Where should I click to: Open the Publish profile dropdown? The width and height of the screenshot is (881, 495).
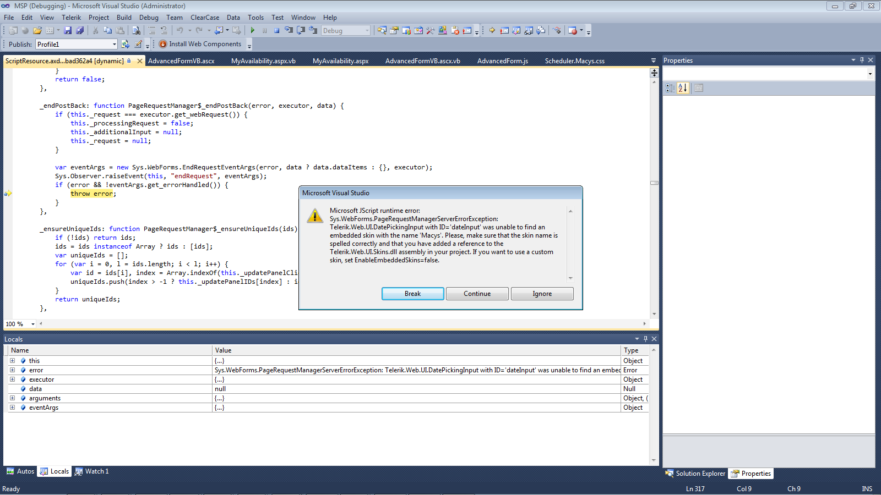click(115, 44)
